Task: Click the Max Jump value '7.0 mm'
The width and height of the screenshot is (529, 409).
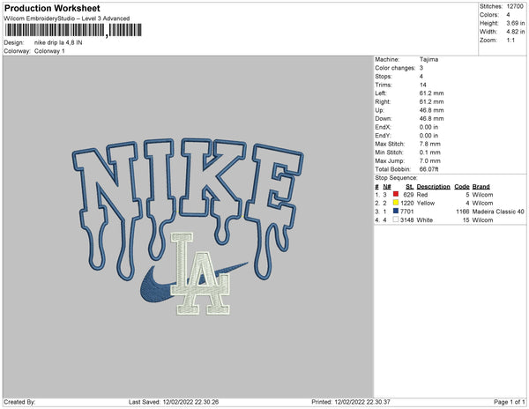Action: click(430, 160)
